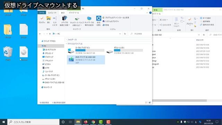Image resolution: width=222 pixels, height=125 pixels.
Task: Select PC in the navigation pane
Action: click(51, 46)
